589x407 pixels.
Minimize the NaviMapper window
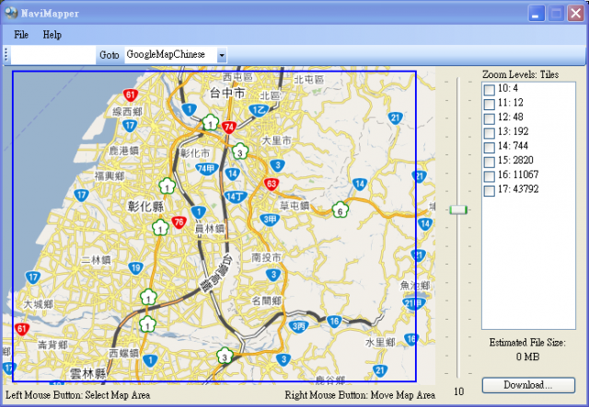tap(536, 13)
